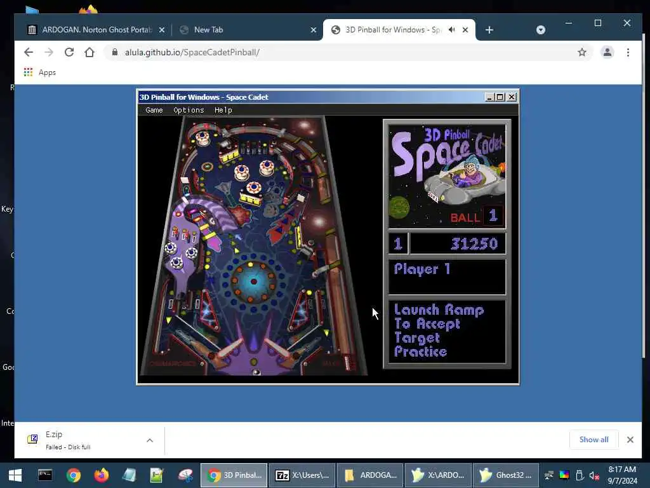Click the central blue wormhole target
Screen dimensions: 650x488
[x=254, y=281]
